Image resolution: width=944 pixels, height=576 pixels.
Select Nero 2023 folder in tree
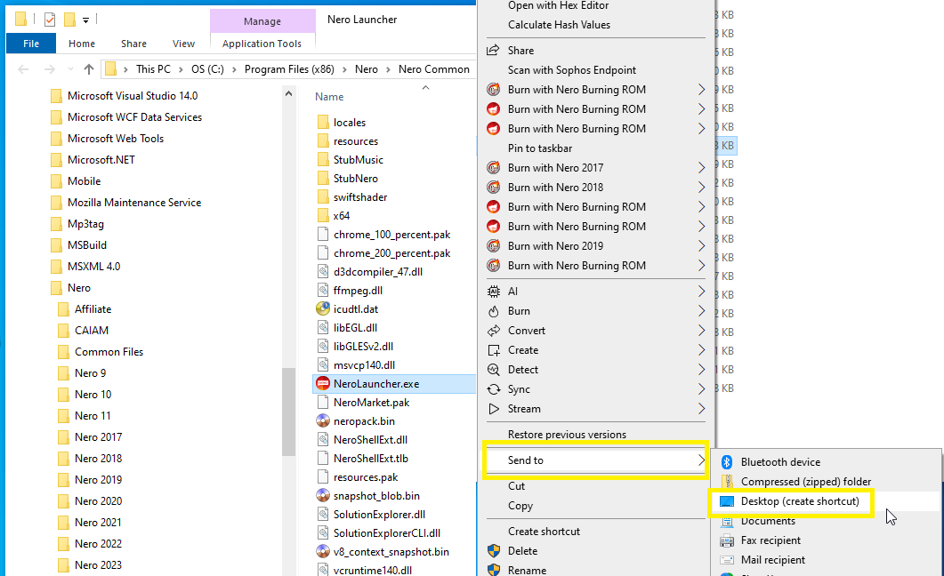coord(98,565)
